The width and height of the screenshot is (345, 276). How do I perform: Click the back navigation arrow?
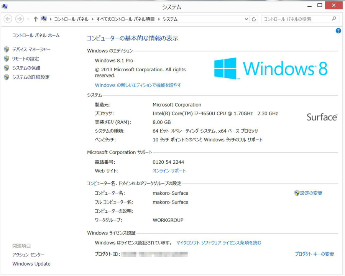pyautogui.click(x=8, y=18)
